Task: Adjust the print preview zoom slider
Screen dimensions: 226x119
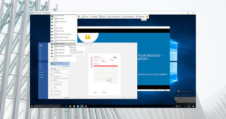Action: click(128, 98)
